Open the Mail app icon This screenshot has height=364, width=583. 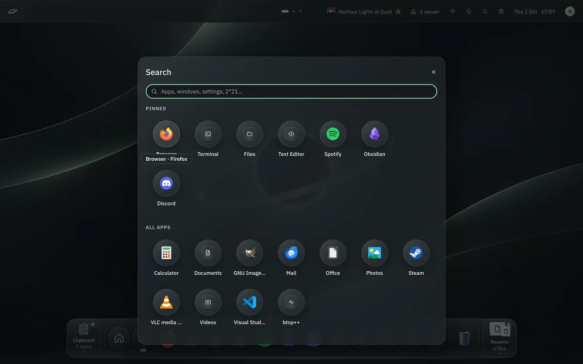tap(291, 253)
